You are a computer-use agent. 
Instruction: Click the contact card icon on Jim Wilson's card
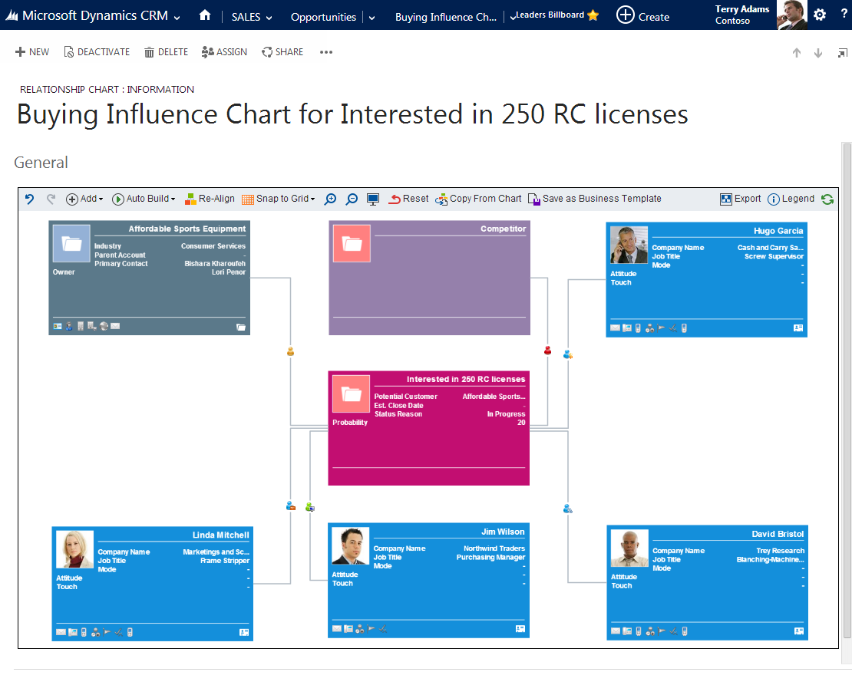[x=520, y=629]
